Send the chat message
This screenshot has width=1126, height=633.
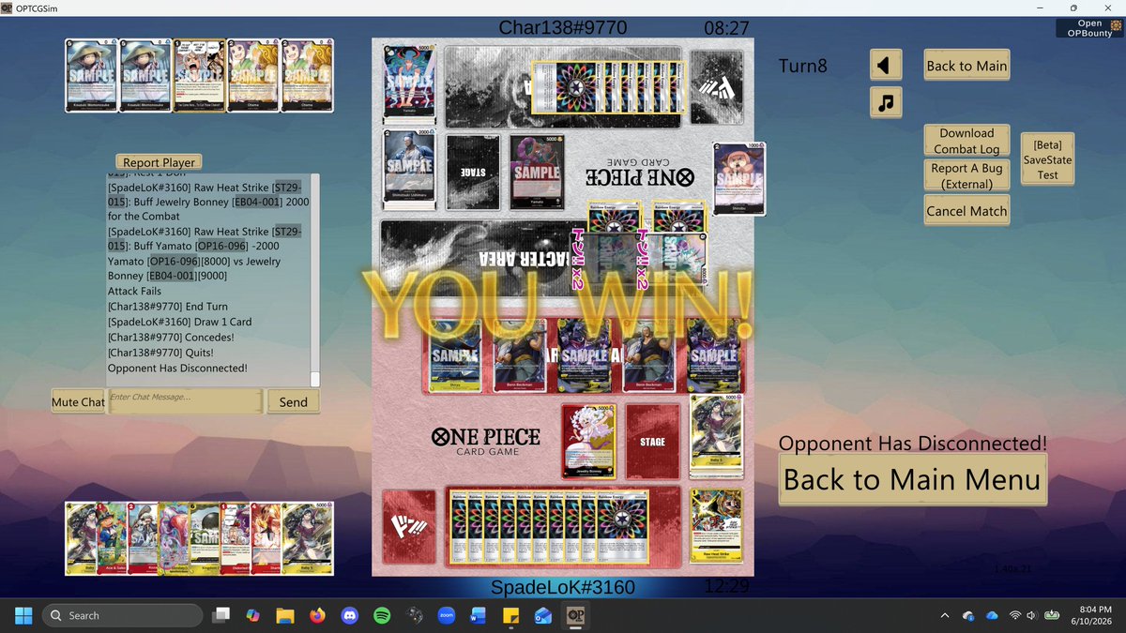pyautogui.click(x=293, y=401)
